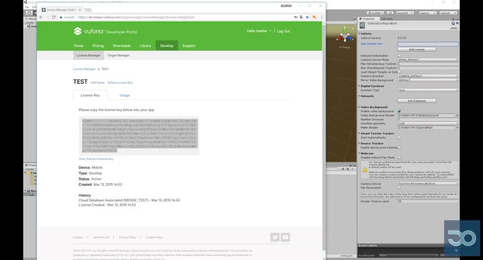Open the Eyewear Type dropdown
This screenshot has width=483, height=260.
coord(428,90)
